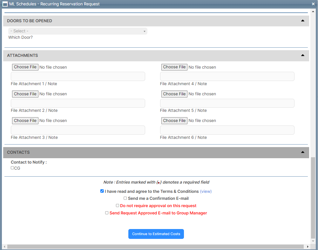318x250 pixels.
Task: Click the horizontal scrollbar thumb
Action: (155, 247)
